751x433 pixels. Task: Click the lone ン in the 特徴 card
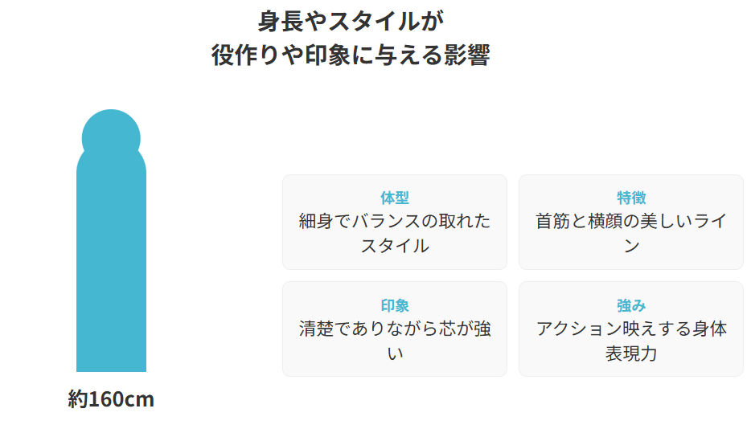click(631, 246)
